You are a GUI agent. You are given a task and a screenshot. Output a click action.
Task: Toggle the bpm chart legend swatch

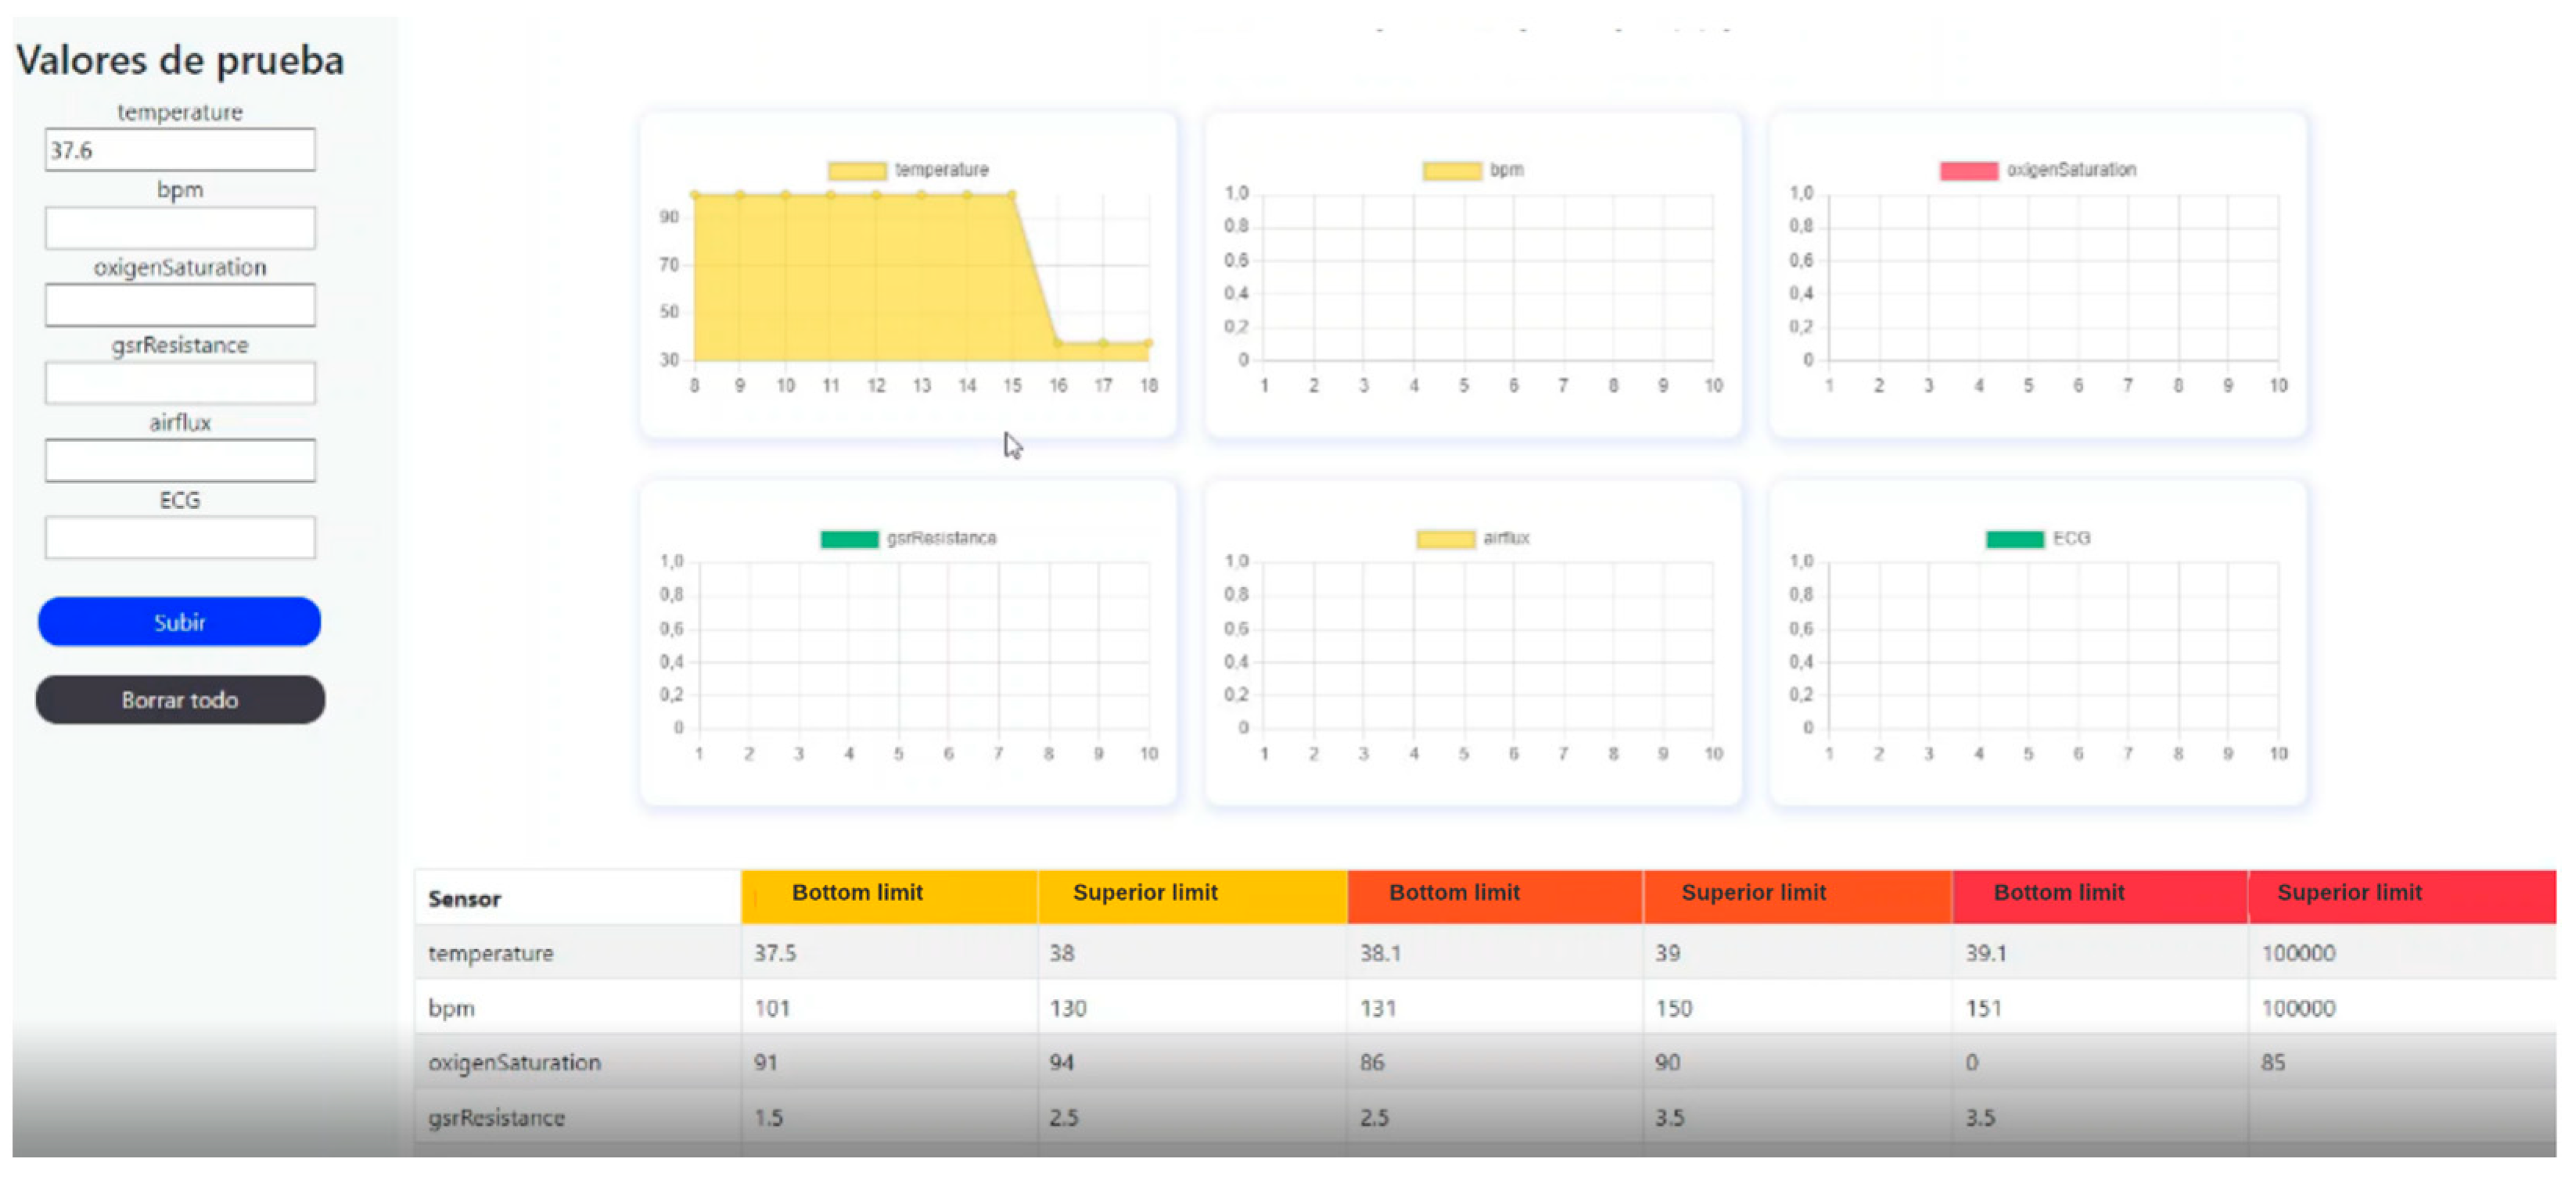tap(1451, 171)
